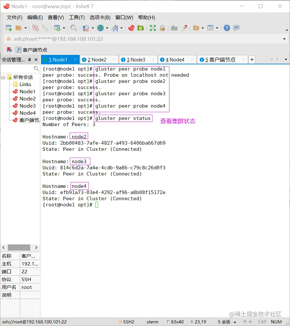Select the Node2 session in the tree
The width and height of the screenshot is (290, 326).
[24, 98]
